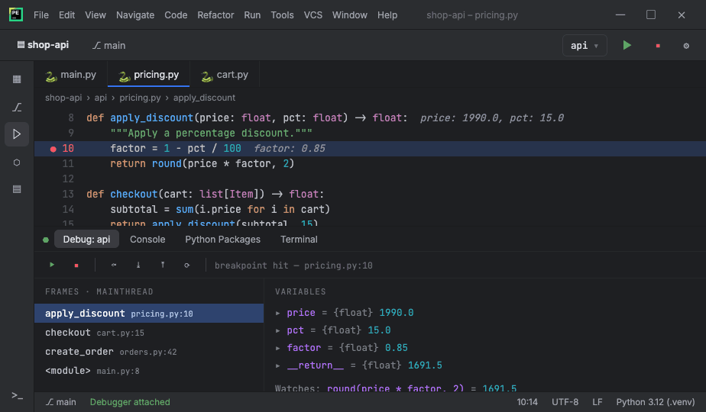Click pricing.py in the breadcrumb path
This screenshot has width=706, height=412.
tap(140, 98)
